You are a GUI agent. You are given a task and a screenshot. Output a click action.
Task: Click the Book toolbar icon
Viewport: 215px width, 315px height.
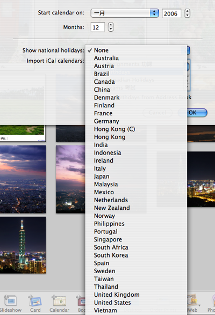click(81, 304)
